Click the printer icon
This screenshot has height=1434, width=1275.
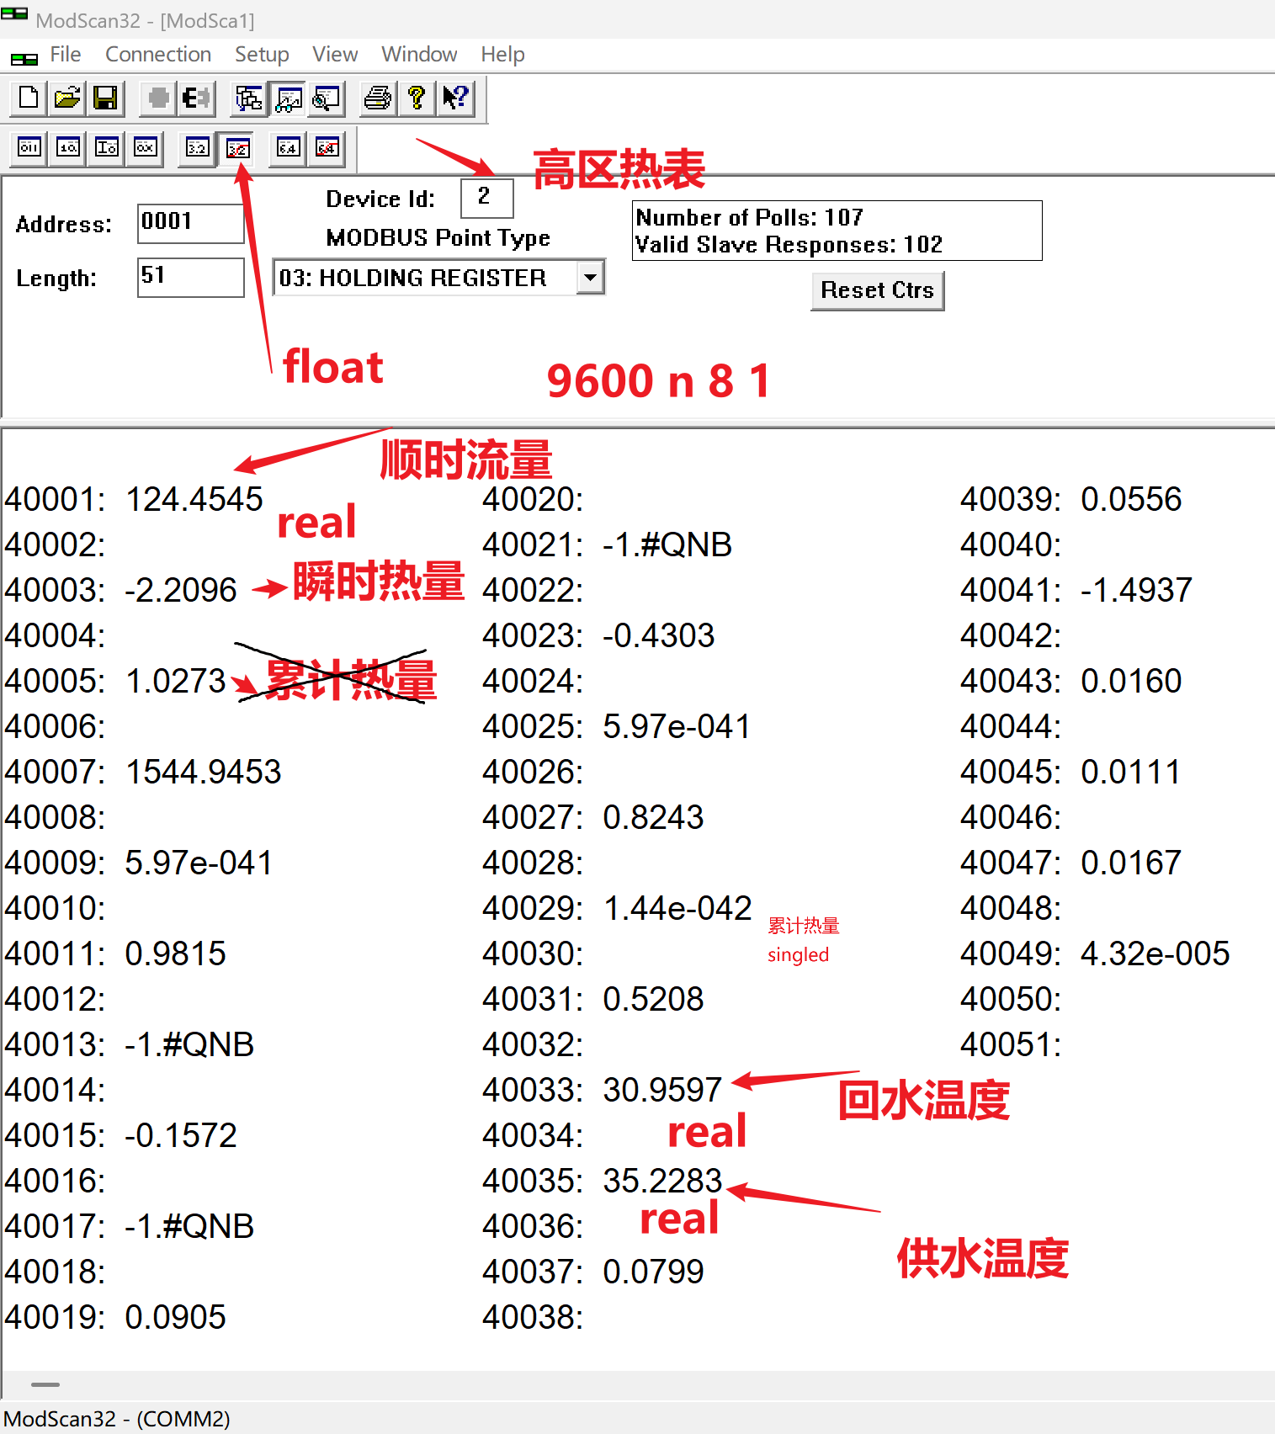click(x=377, y=98)
